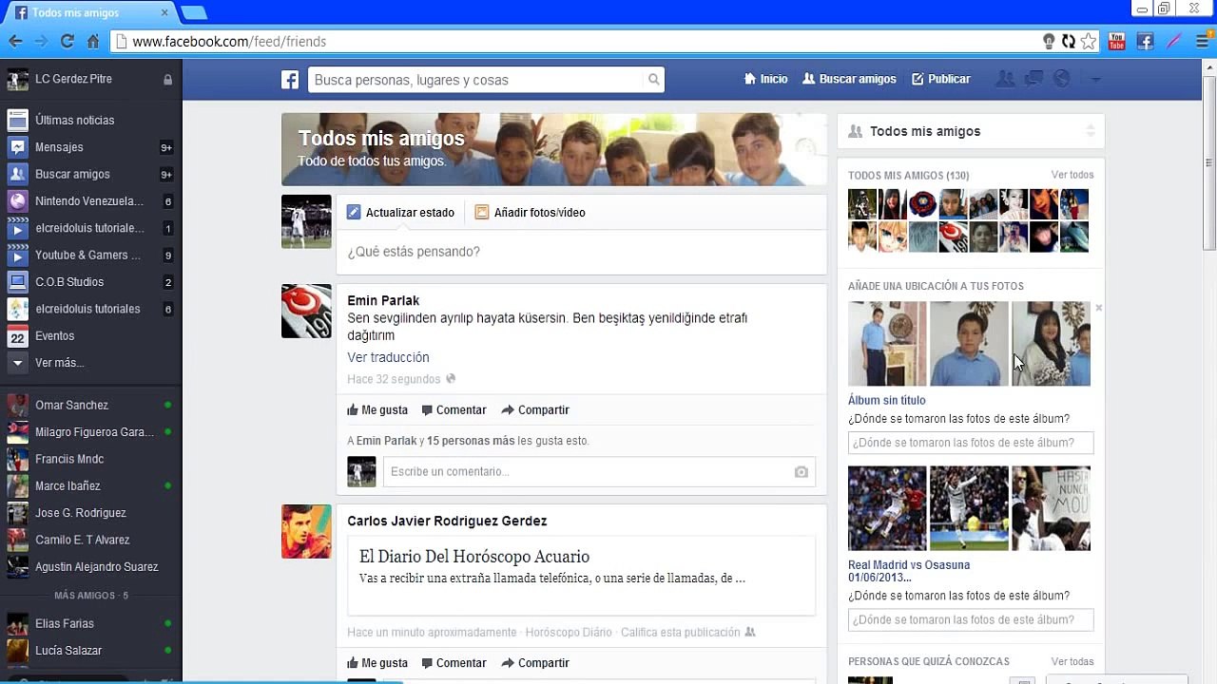Open the Real Madrid vs Osasuna album link

click(x=909, y=571)
